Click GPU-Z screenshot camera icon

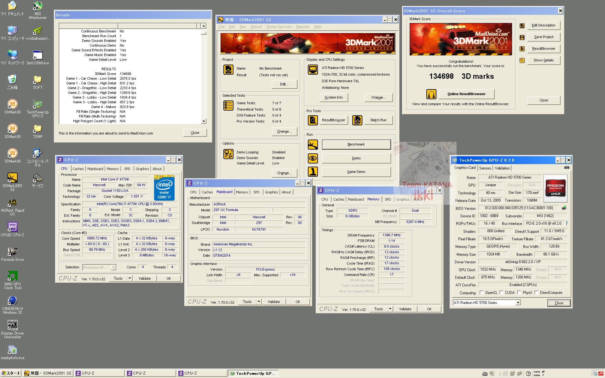(567, 168)
